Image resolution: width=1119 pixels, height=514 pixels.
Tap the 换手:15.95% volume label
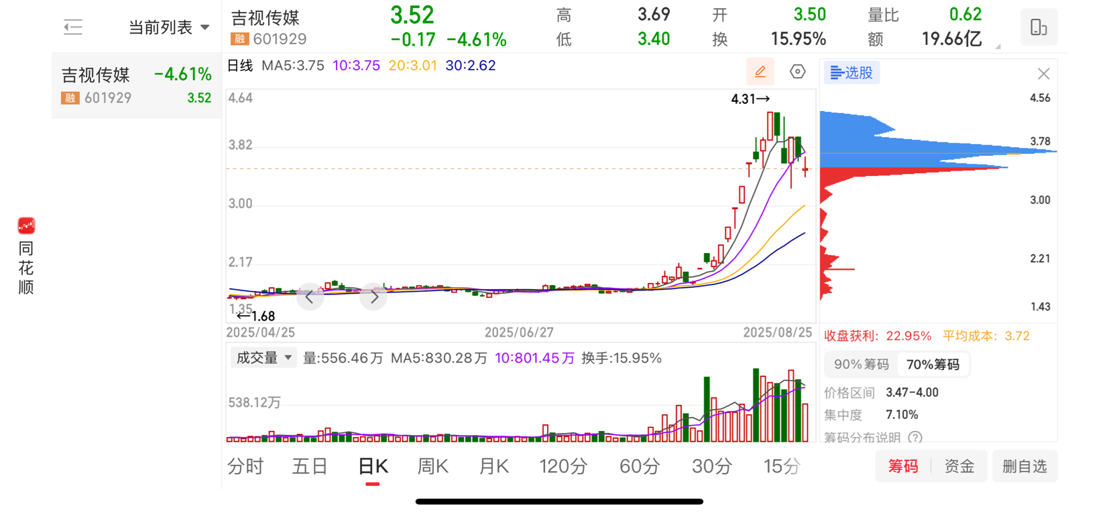point(622,358)
